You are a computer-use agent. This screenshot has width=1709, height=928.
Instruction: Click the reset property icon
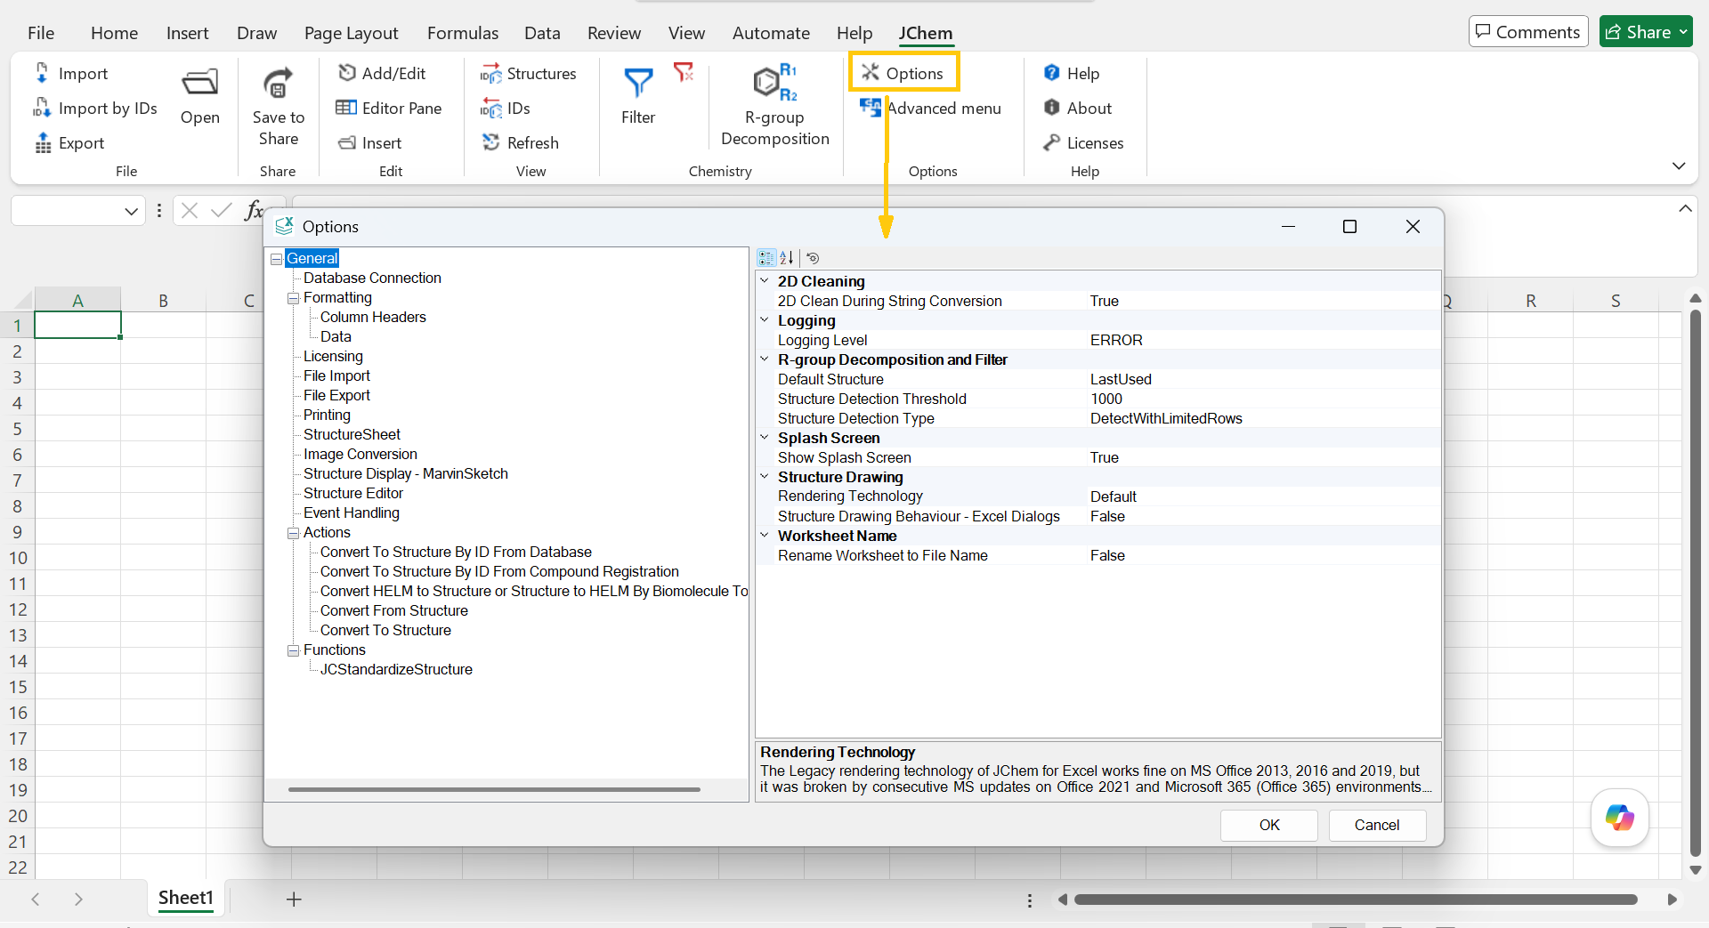pyautogui.click(x=813, y=258)
